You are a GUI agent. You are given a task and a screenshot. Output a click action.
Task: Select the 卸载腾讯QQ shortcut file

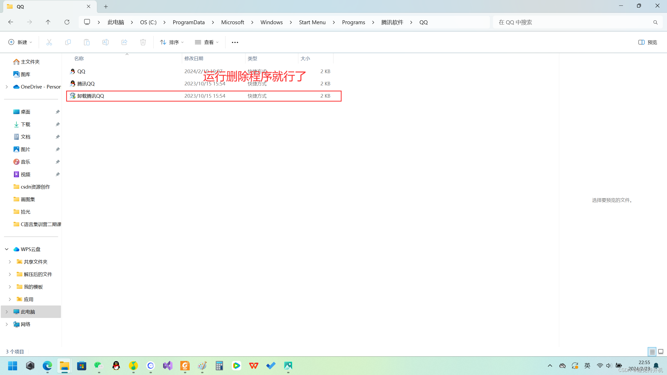[204, 96]
